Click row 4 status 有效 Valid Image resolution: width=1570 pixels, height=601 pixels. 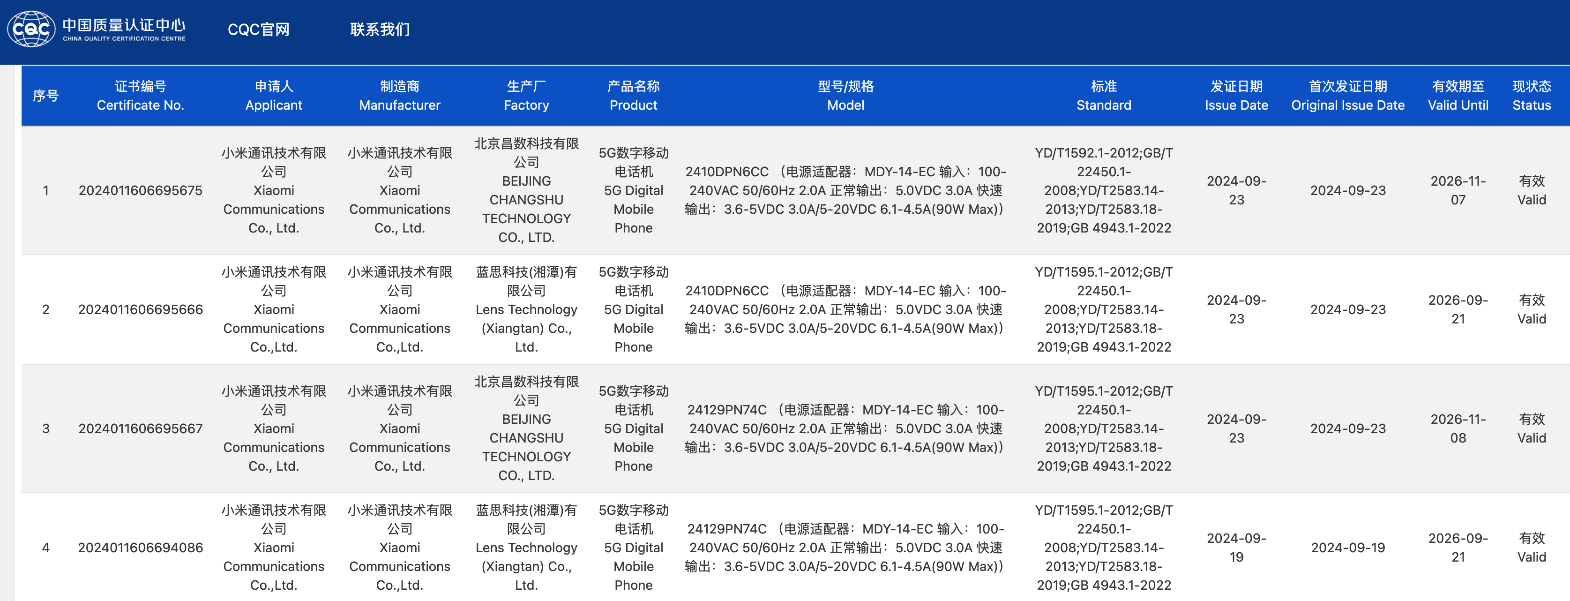point(1532,548)
